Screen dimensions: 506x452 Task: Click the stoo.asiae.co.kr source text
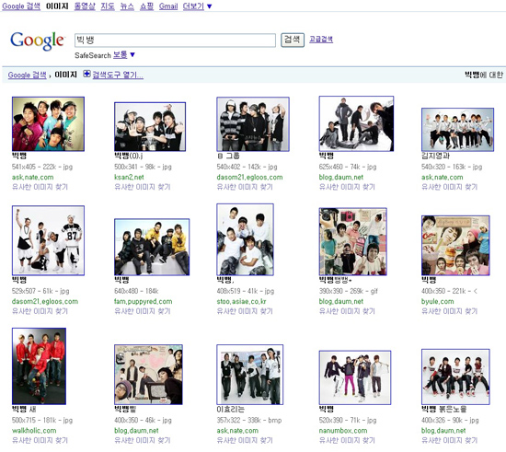coord(241,302)
